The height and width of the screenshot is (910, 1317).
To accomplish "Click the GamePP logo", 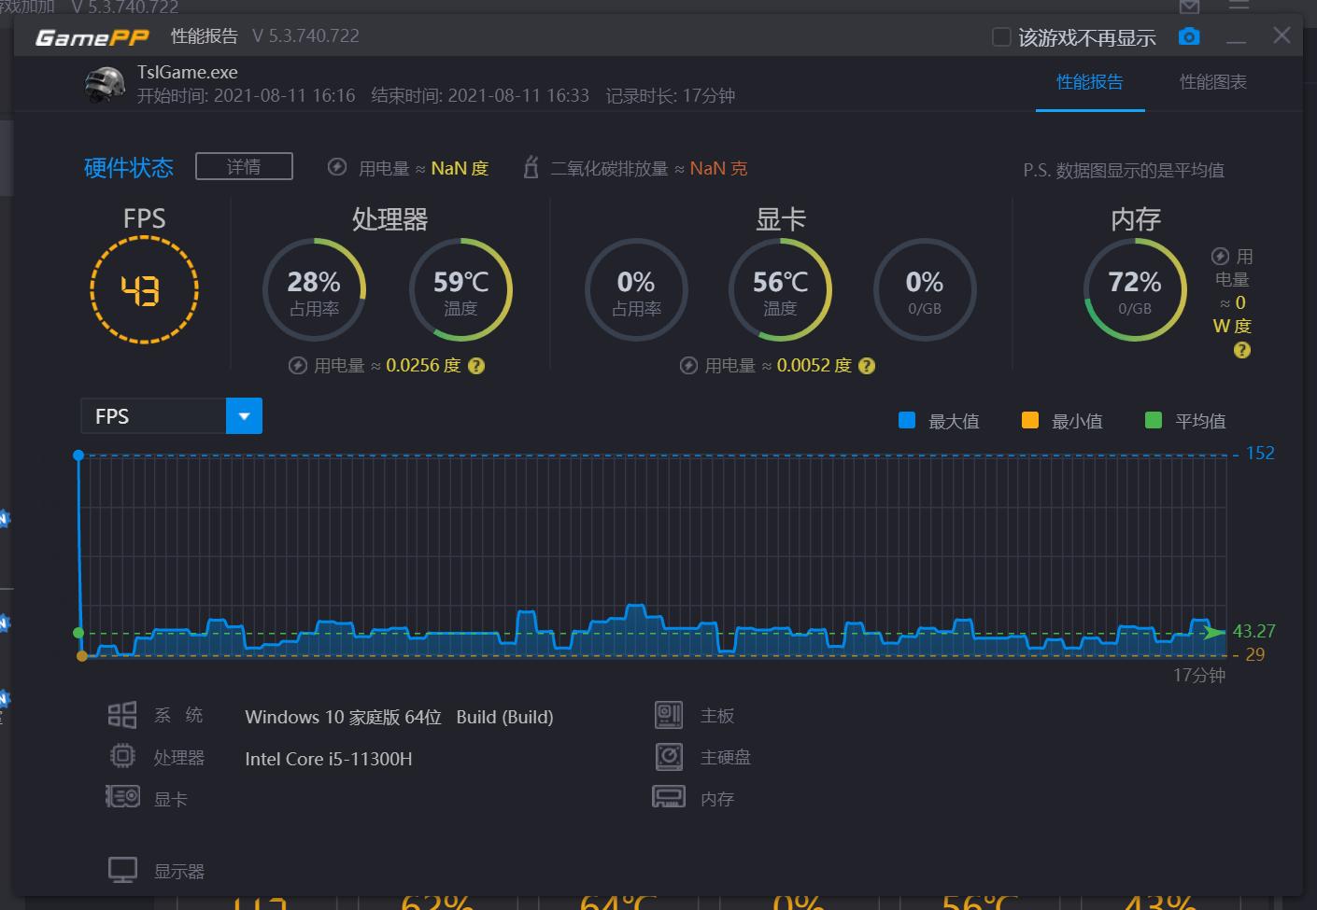I will 92,36.
